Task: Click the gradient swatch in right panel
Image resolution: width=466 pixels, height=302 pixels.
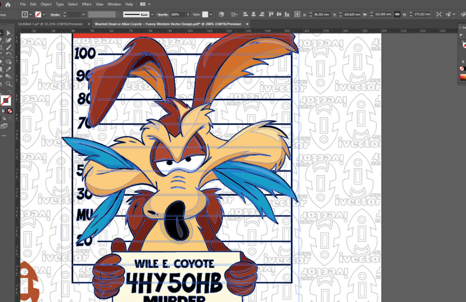Action: [463, 77]
